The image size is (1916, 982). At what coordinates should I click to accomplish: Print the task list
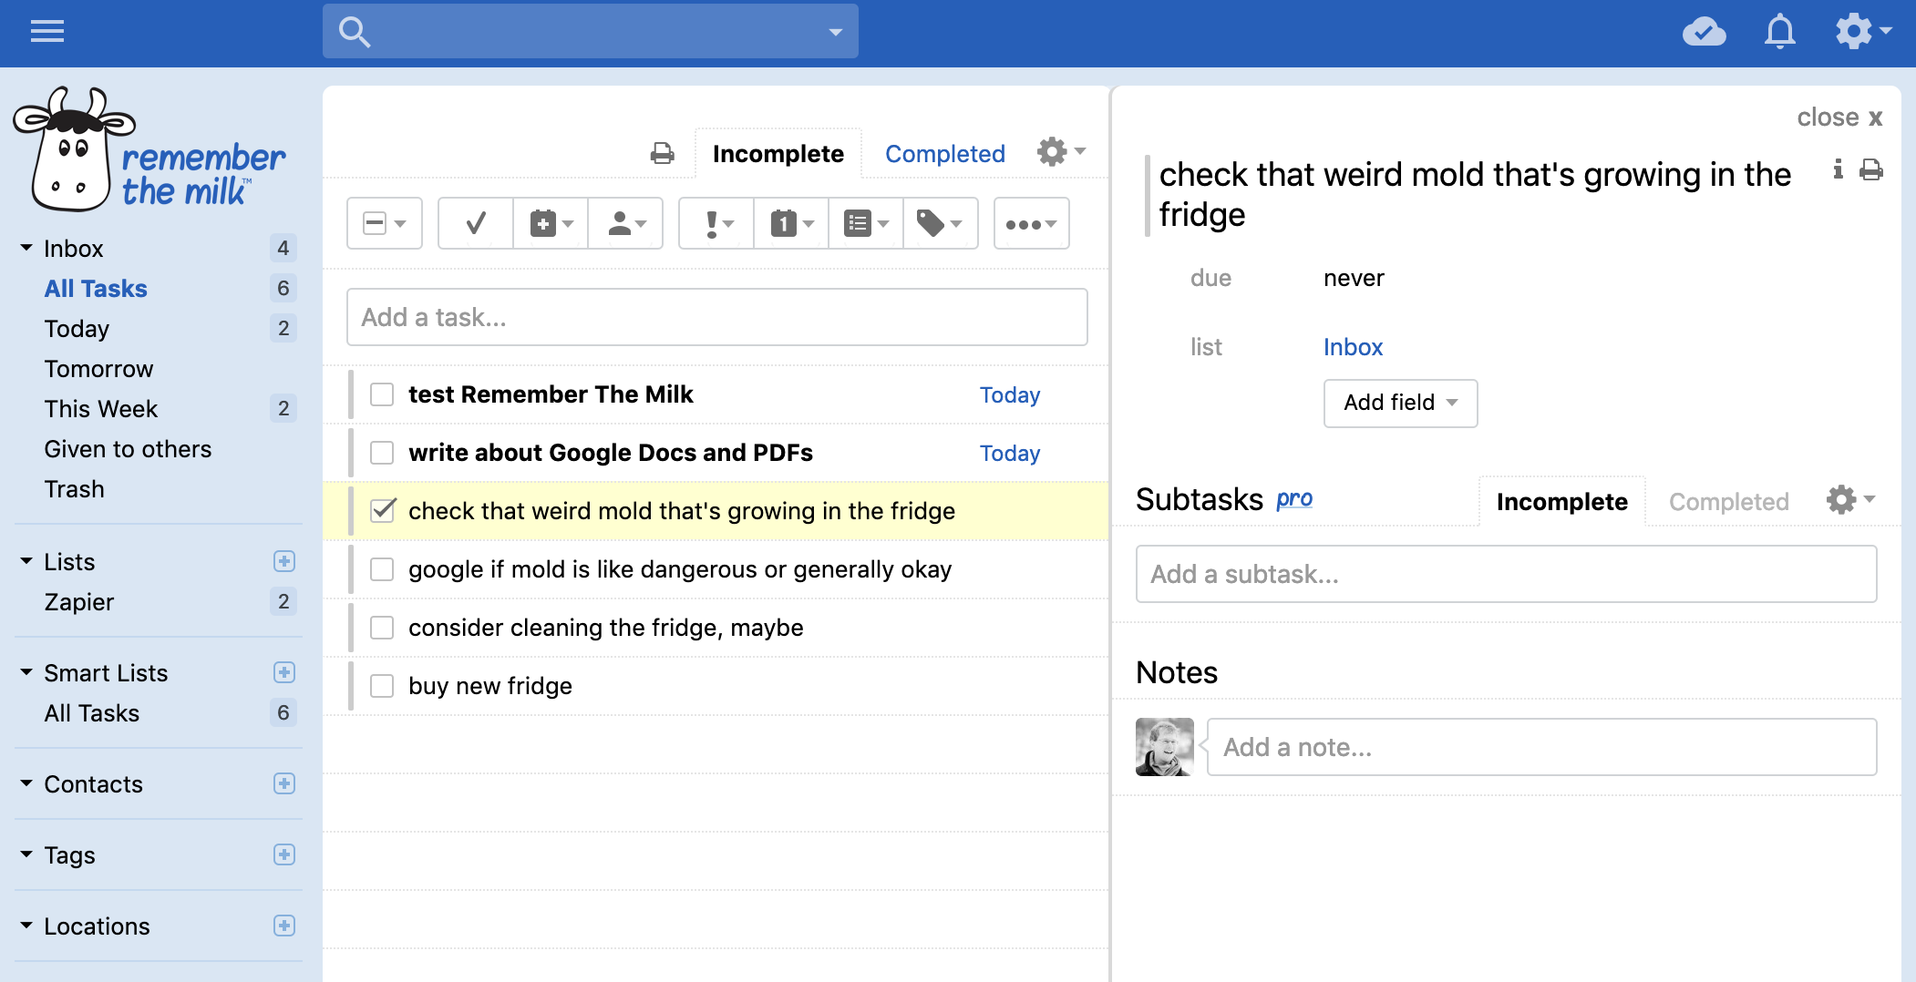point(663,153)
